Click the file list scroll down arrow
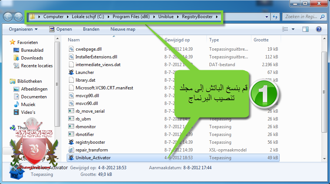The image size is (330, 184). click(x=324, y=159)
